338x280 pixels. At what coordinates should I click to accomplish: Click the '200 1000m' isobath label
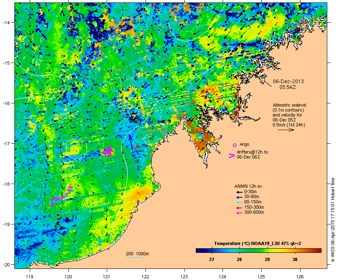[x=137, y=254]
